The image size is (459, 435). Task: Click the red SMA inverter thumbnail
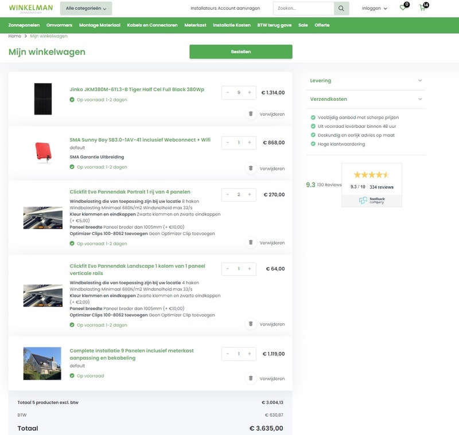43,152
